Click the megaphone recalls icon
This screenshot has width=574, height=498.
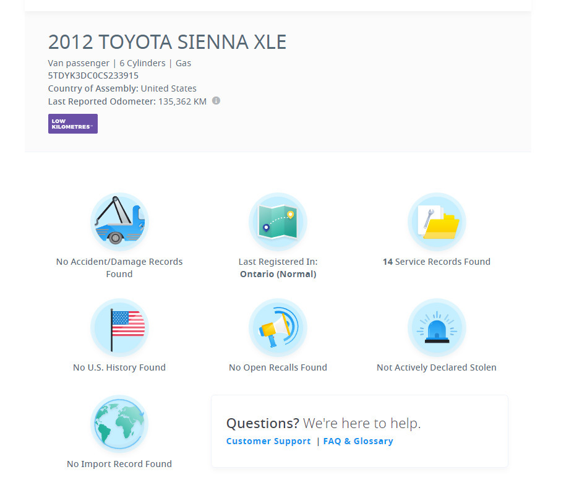click(278, 327)
